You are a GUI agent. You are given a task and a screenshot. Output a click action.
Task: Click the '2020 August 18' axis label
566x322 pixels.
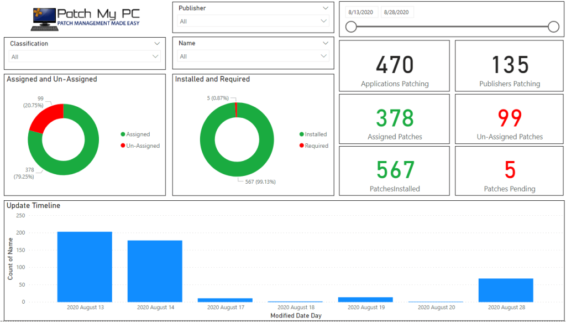pyautogui.click(x=296, y=308)
